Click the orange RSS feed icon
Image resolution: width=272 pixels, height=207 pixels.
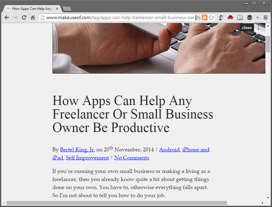point(204,17)
